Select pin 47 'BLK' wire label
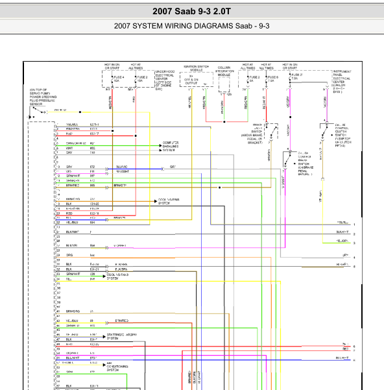The image size is (384, 390). click(x=69, y=339)
